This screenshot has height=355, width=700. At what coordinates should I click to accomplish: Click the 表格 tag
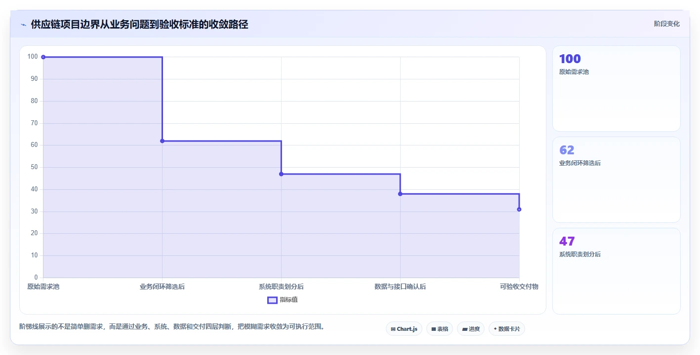[x=440, y=329]
